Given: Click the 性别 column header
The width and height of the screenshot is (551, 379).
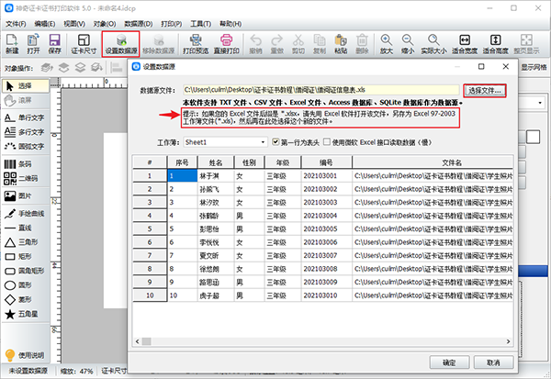Looking at the screenshot, I should point(249,162).
